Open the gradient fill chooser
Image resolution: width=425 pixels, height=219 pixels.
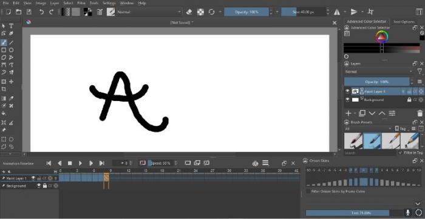66,12
